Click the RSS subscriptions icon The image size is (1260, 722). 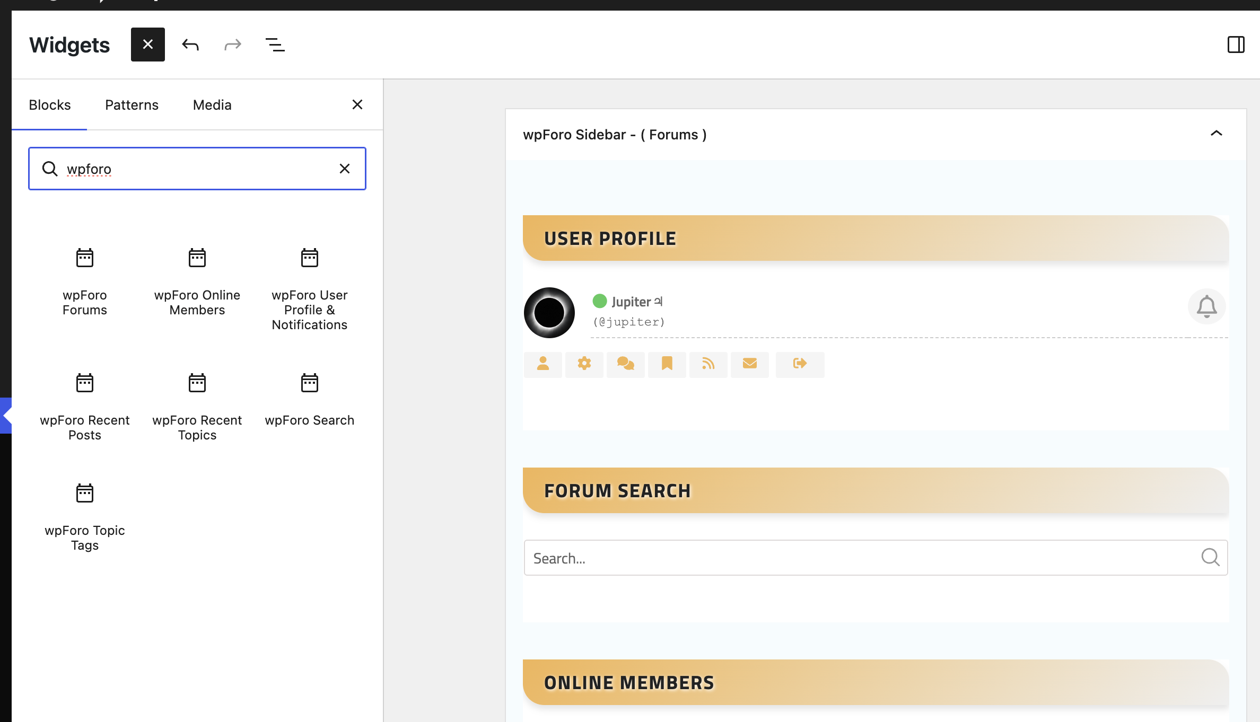[708, 364]
